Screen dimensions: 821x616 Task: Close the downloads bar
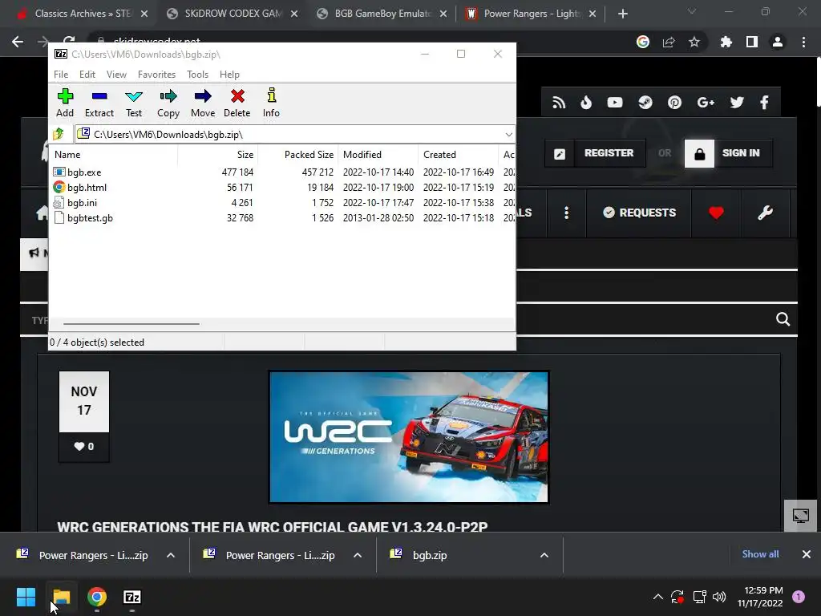807,554
